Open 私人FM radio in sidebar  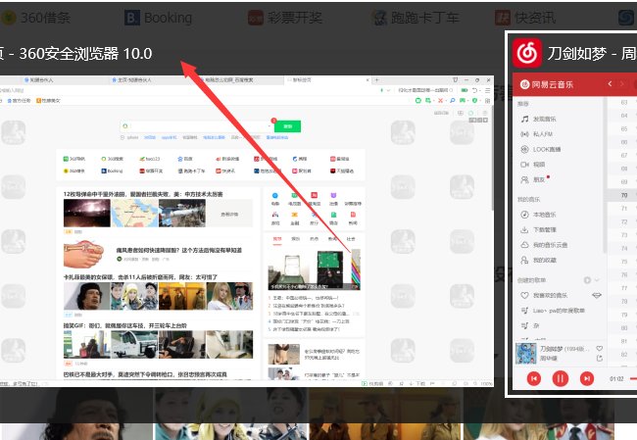[x=543, y=133]
